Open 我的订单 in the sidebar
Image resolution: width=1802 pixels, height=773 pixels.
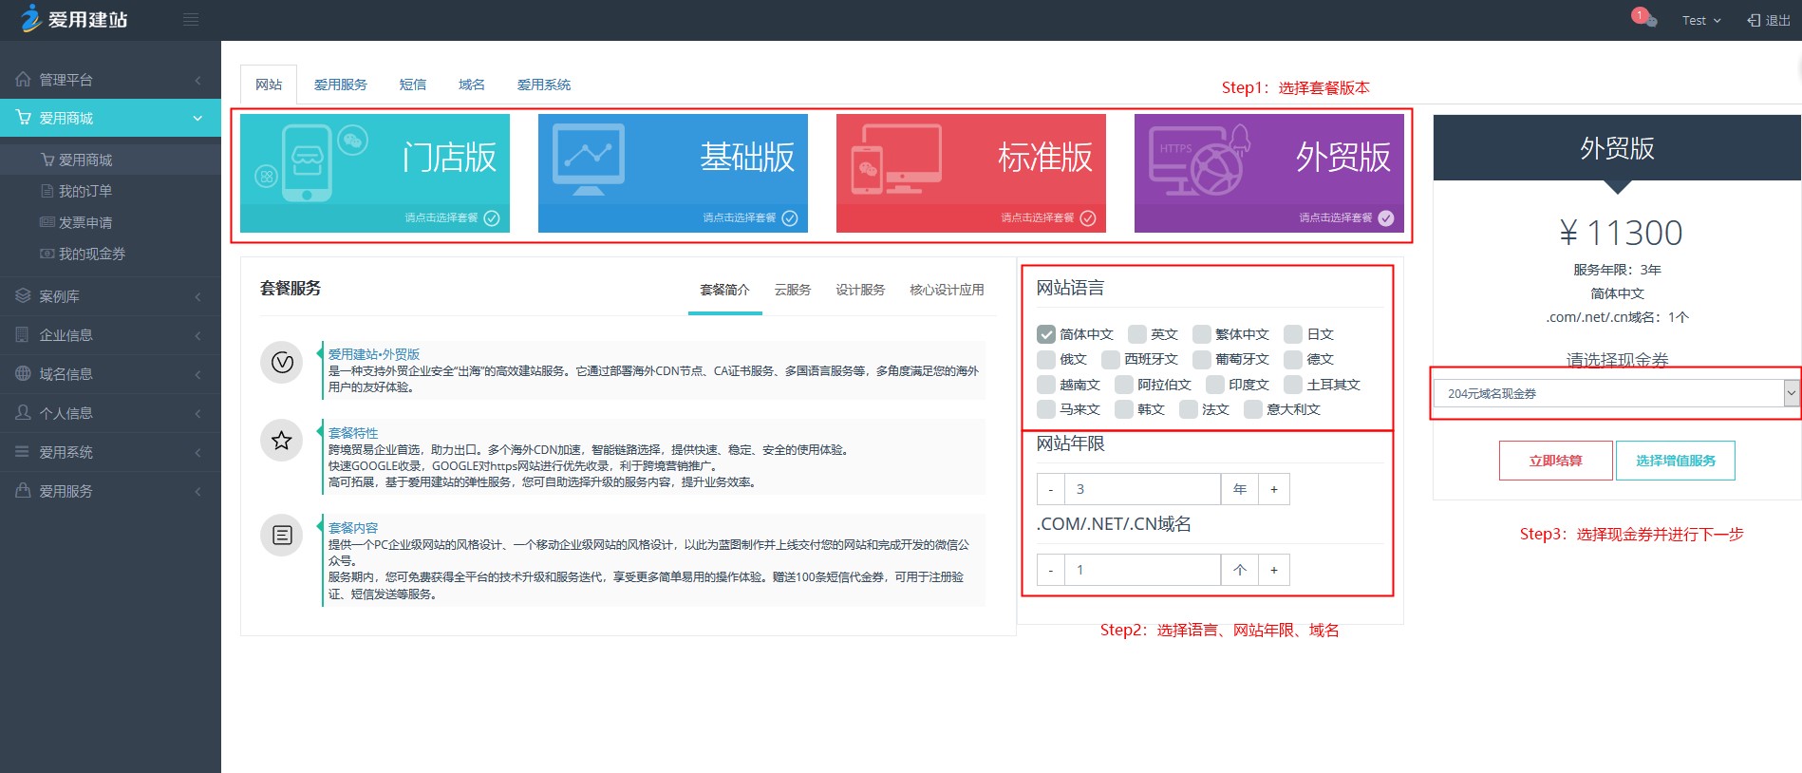click(85, 191)
